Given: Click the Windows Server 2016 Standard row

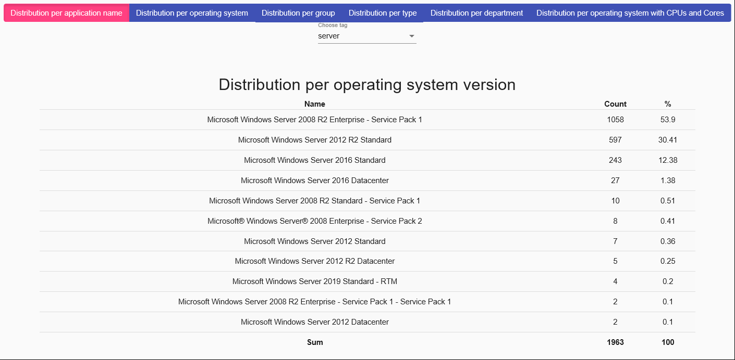Looking at the screenshot, I should [314, 160].
